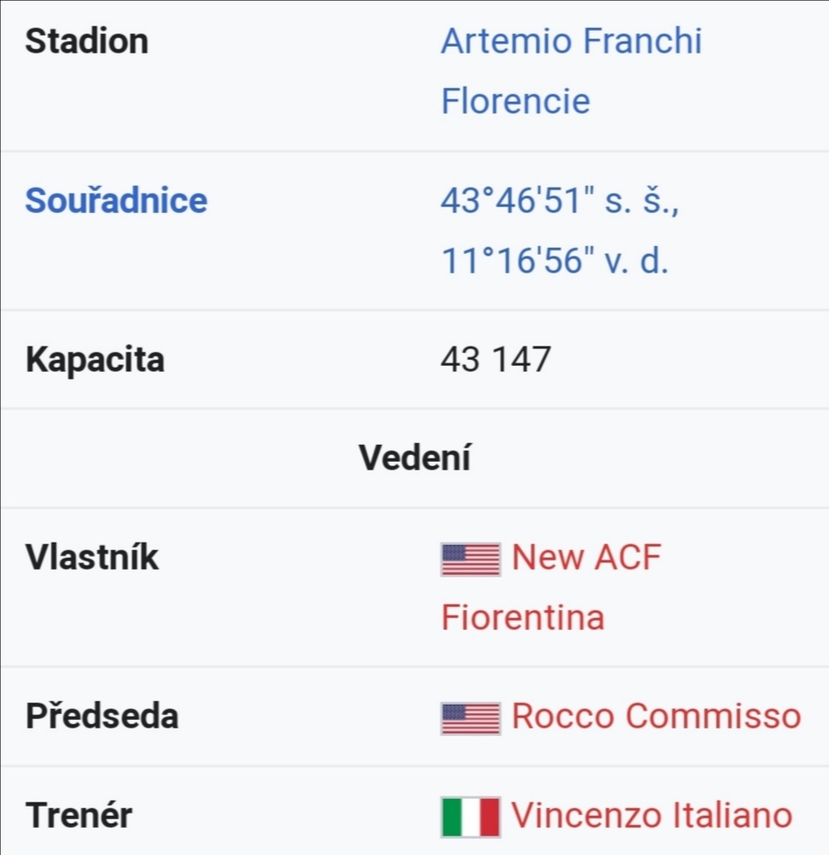The width and height of the screenshot is (829, 855).
Task: Open the red New ACF link text
Action: point(586,557)
